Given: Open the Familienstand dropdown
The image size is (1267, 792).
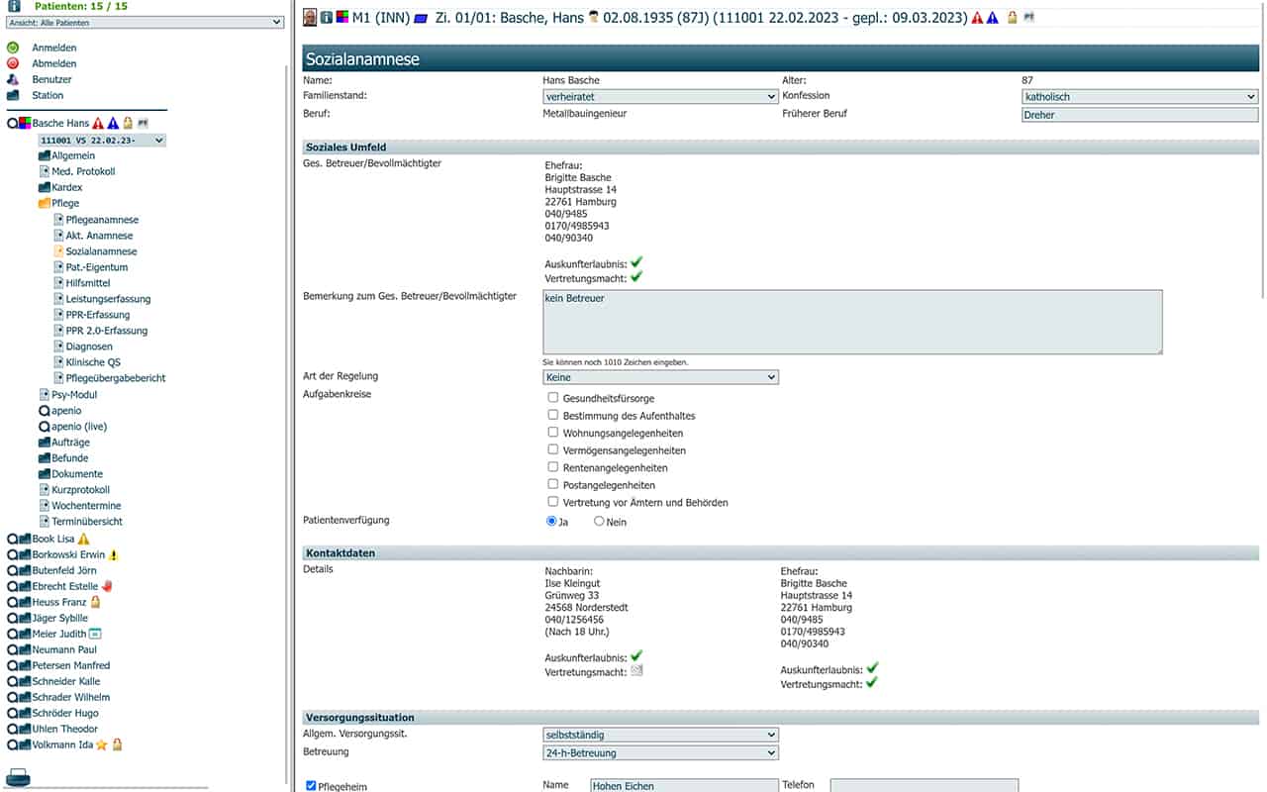Looking at the screenshot, I should pyautogui.click(x=660, y=97).
